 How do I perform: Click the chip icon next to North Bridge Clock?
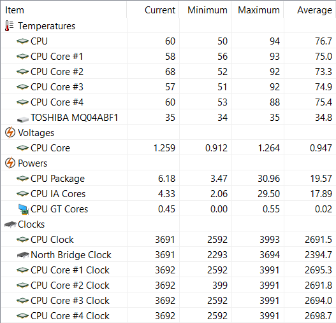[x=23, y=255]
